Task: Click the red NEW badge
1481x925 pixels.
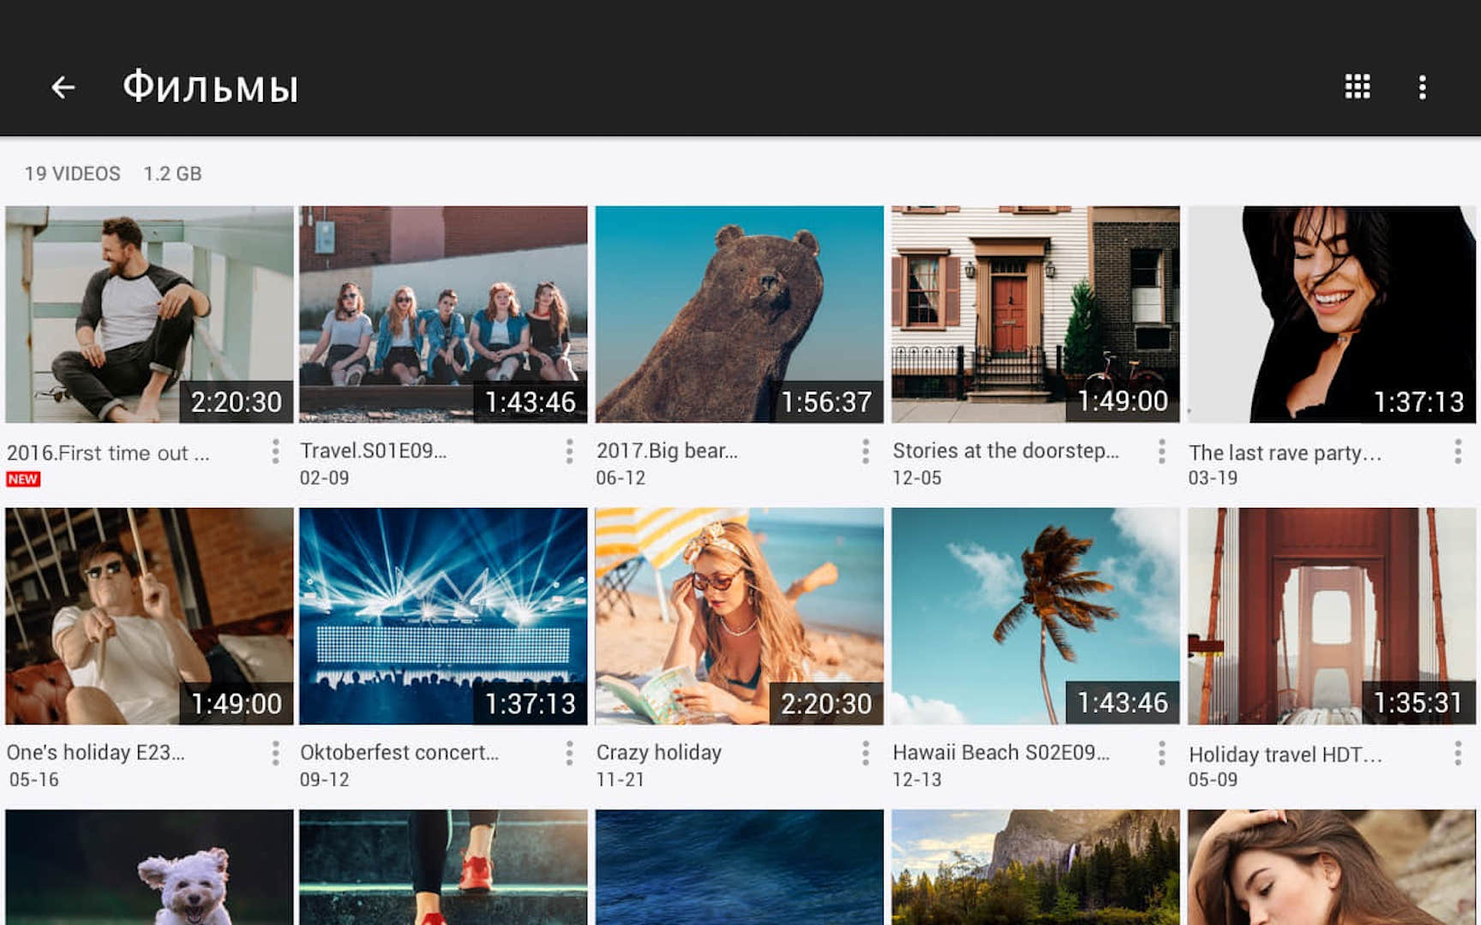Action: [23, 479]
